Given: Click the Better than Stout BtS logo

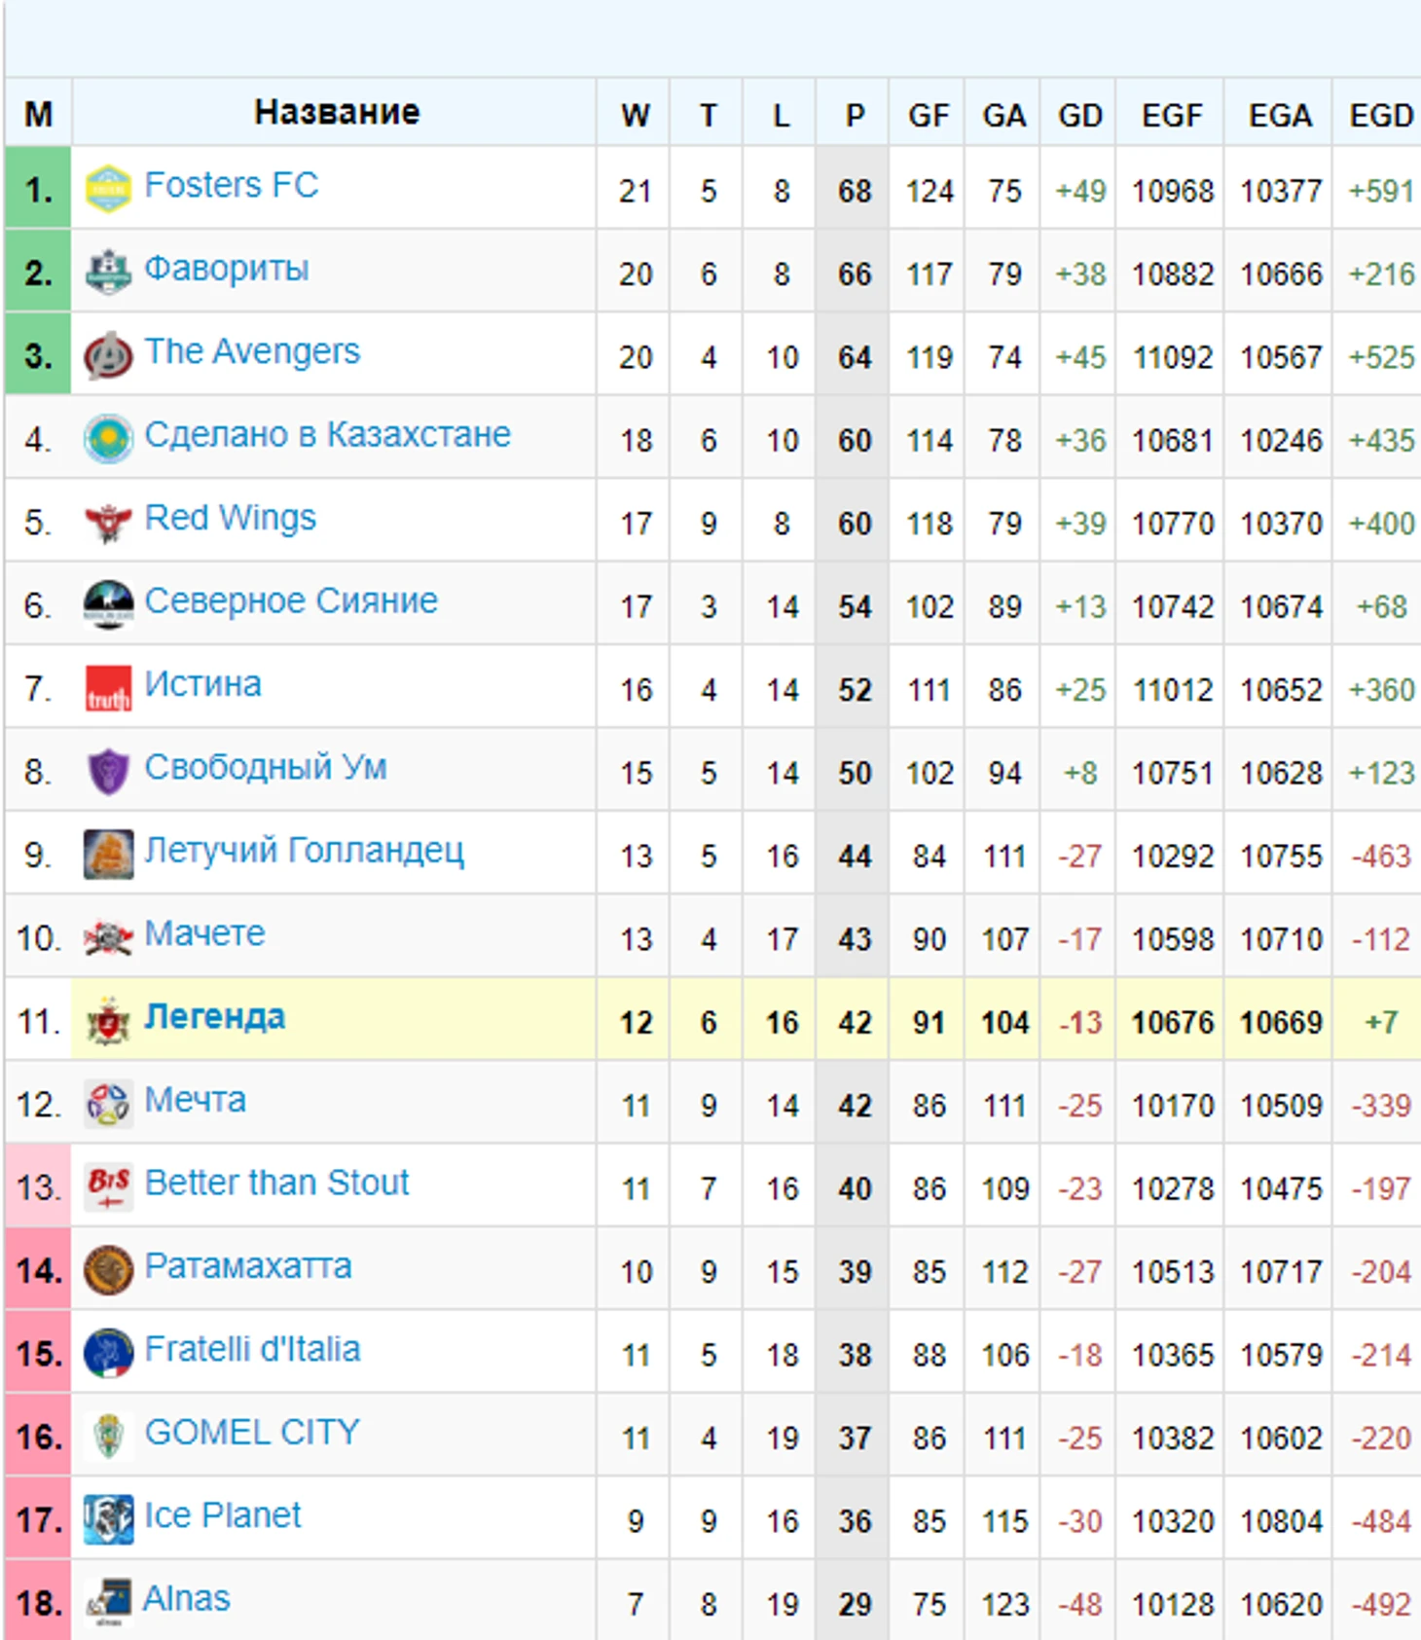Looking at the screenshot, I should pyautogui.click(x=108, y=1186).
